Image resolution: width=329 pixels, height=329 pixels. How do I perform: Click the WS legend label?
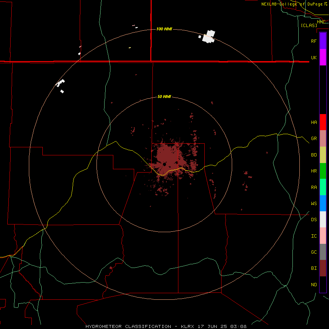[314, 204]
